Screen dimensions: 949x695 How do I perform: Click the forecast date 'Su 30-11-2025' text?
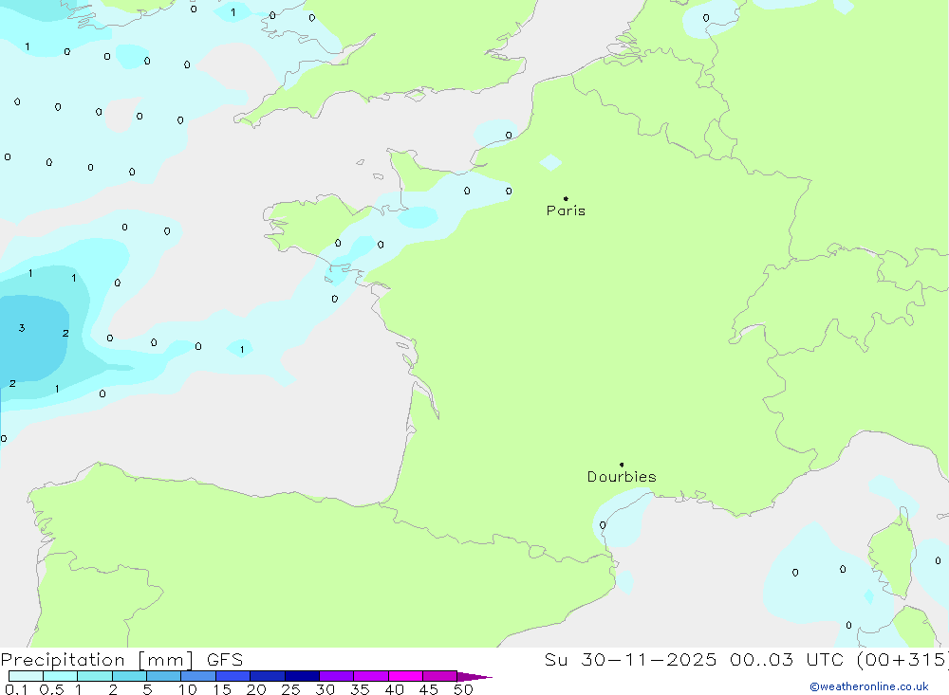click(630, 659)
